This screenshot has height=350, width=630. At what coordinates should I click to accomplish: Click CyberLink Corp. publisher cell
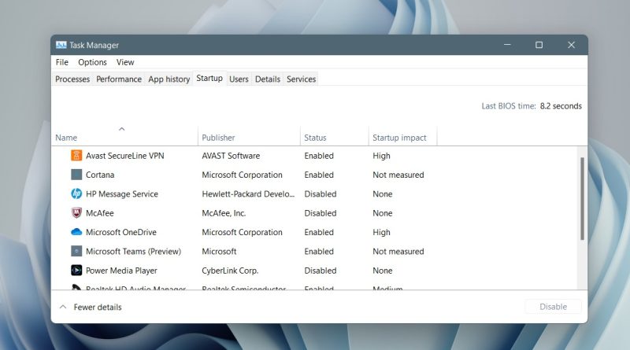[x=230, y=271]
